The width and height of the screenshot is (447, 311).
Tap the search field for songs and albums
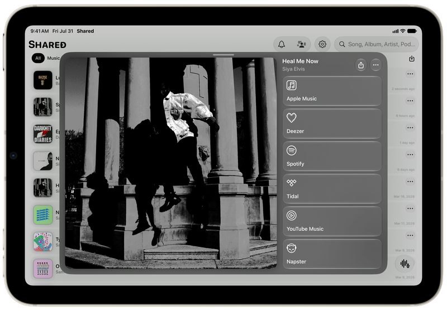pyautogui.click(x=376, y=45)
